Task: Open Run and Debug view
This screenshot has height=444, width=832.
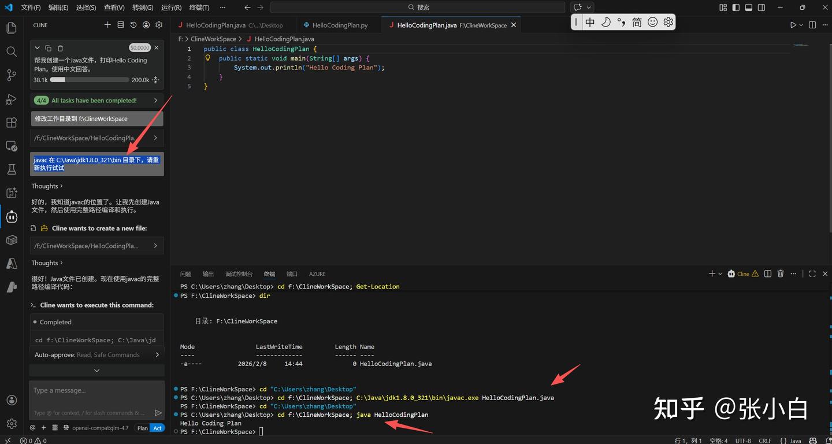Action: (x=12, y=99)
